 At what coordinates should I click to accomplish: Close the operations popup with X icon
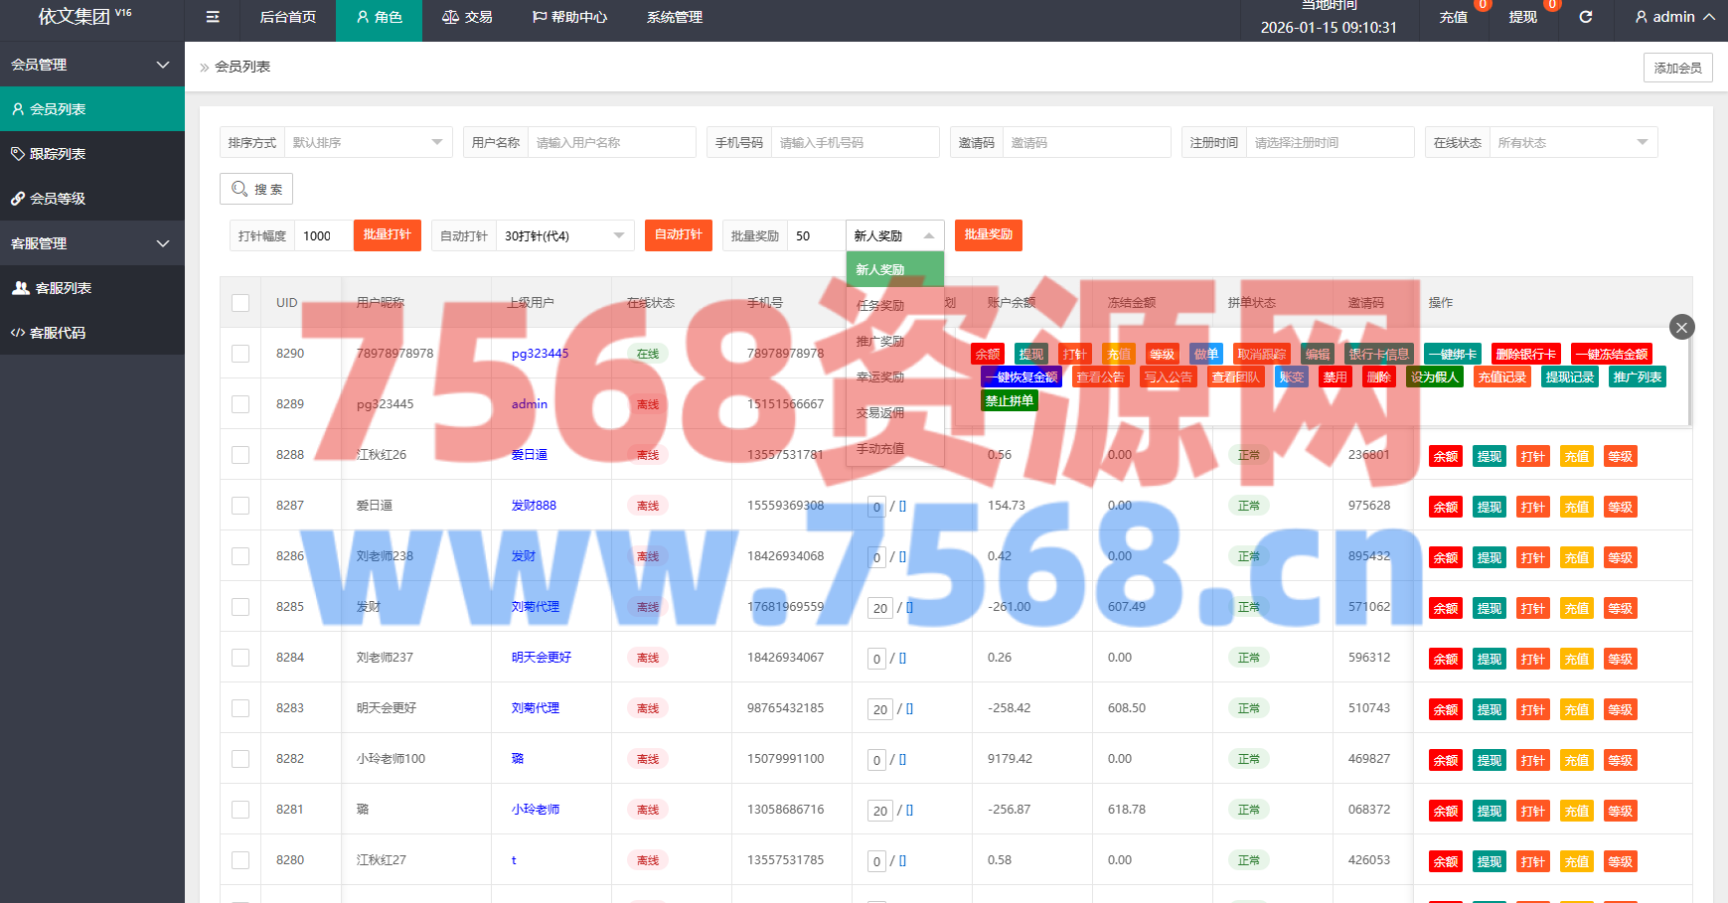(x=1681, y=327)
